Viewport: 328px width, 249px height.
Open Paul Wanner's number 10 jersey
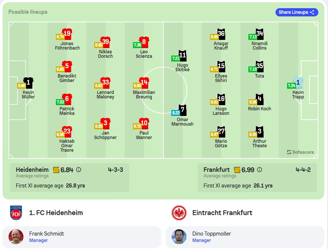144,123
